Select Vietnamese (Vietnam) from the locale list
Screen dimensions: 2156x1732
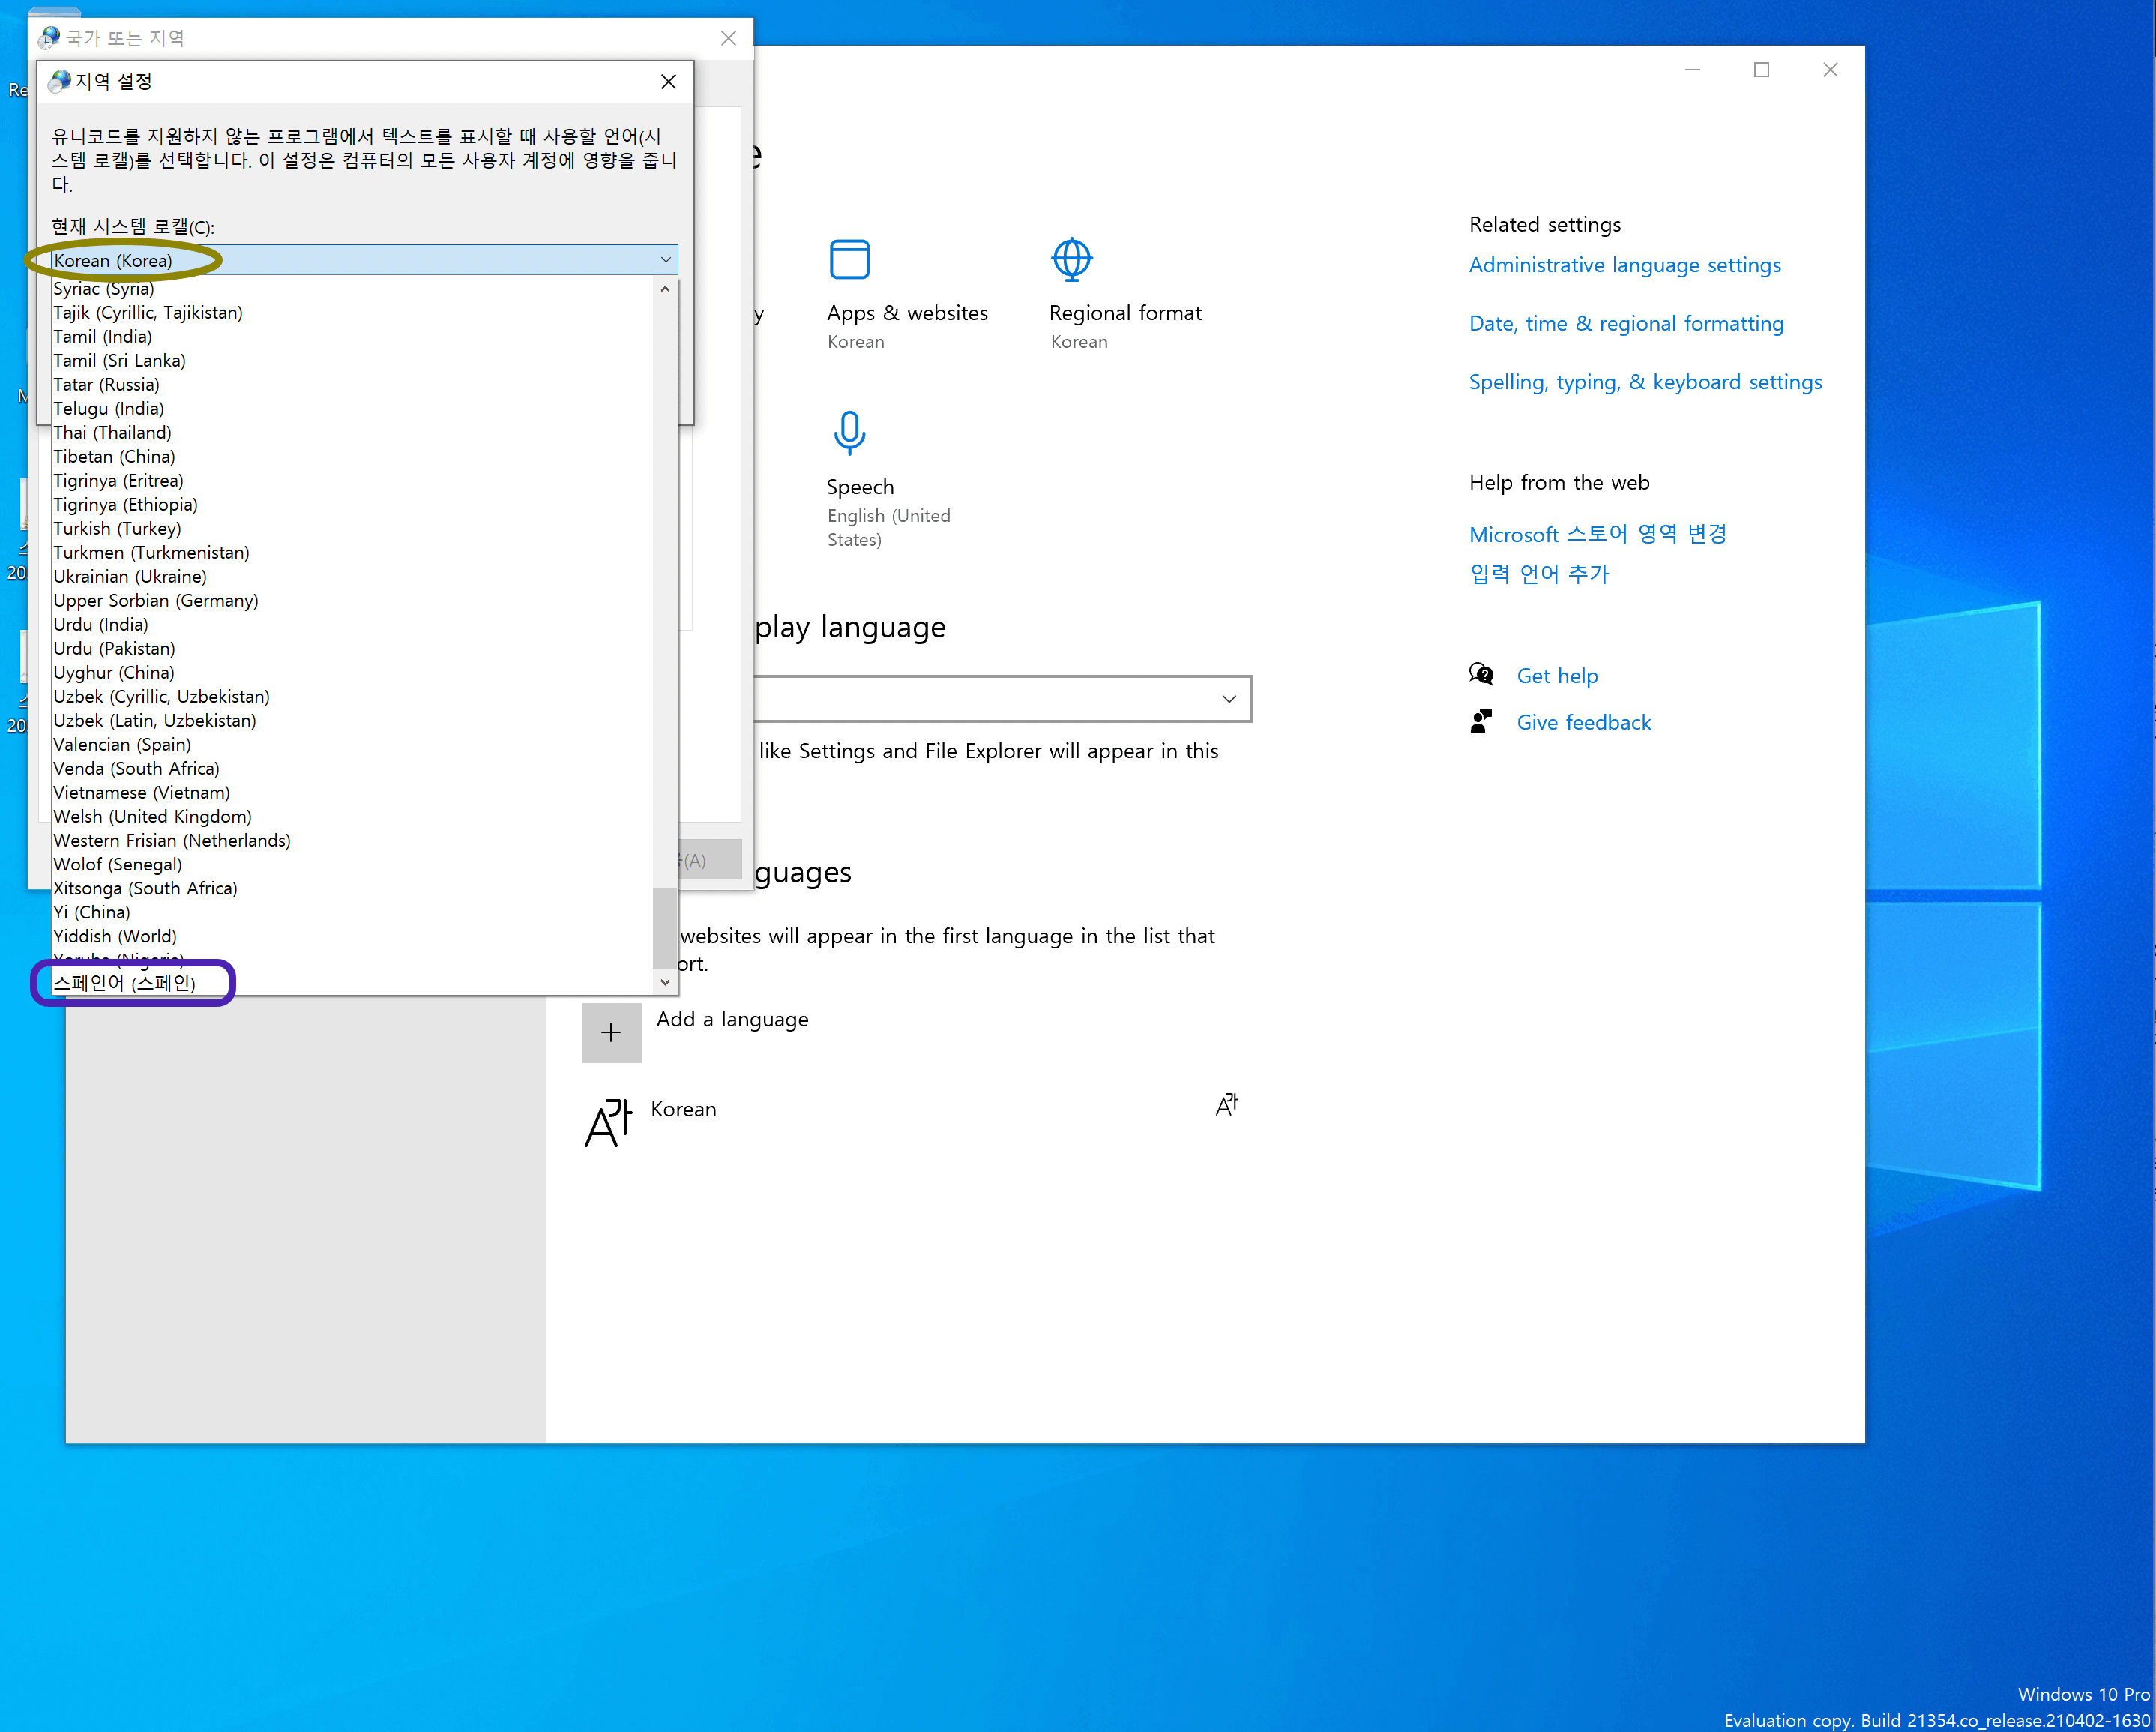point(141,792)
